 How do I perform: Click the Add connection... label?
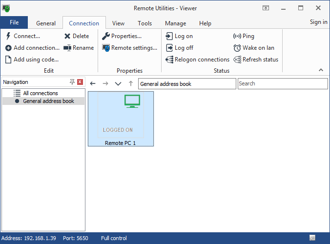pos(37,48)
